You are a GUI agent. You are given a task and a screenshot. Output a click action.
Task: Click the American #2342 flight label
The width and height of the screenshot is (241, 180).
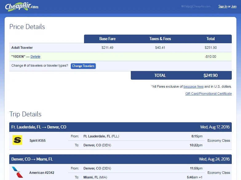(x=42, y=173)
